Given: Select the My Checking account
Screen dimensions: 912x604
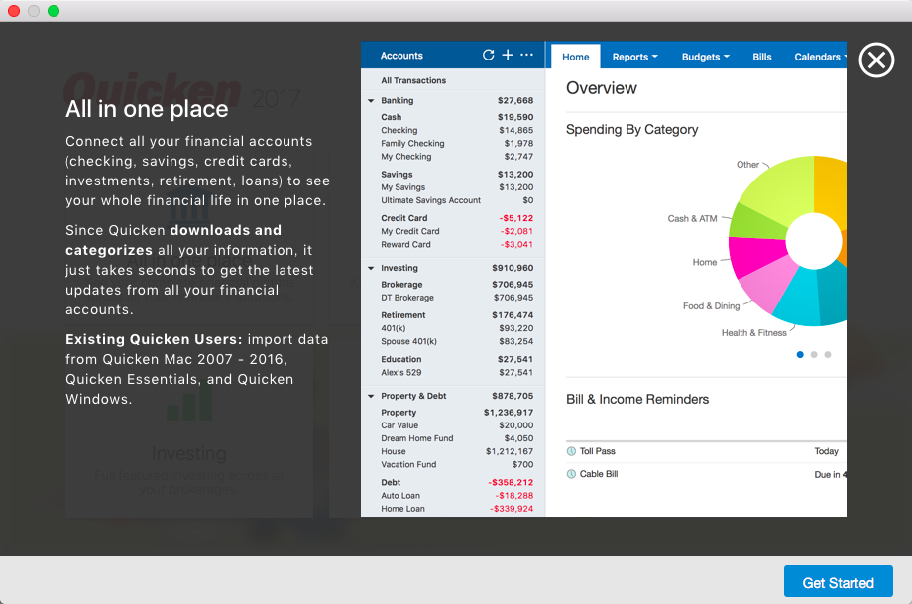Looking at the screenshot, I should click(452, 157).
